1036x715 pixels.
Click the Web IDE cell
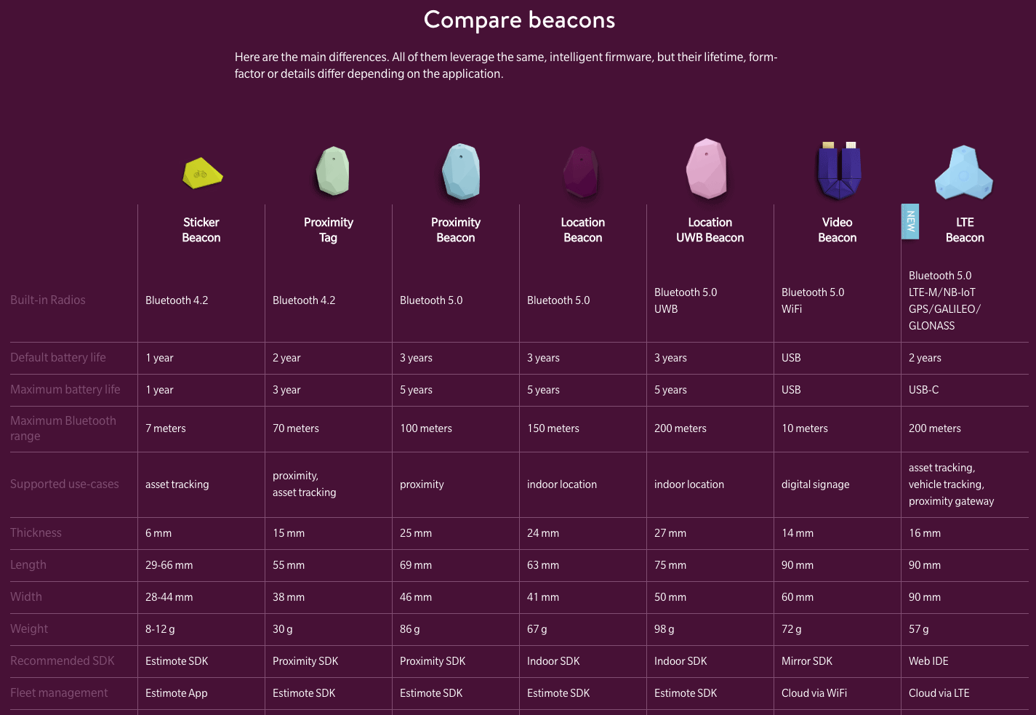[928, 661]
